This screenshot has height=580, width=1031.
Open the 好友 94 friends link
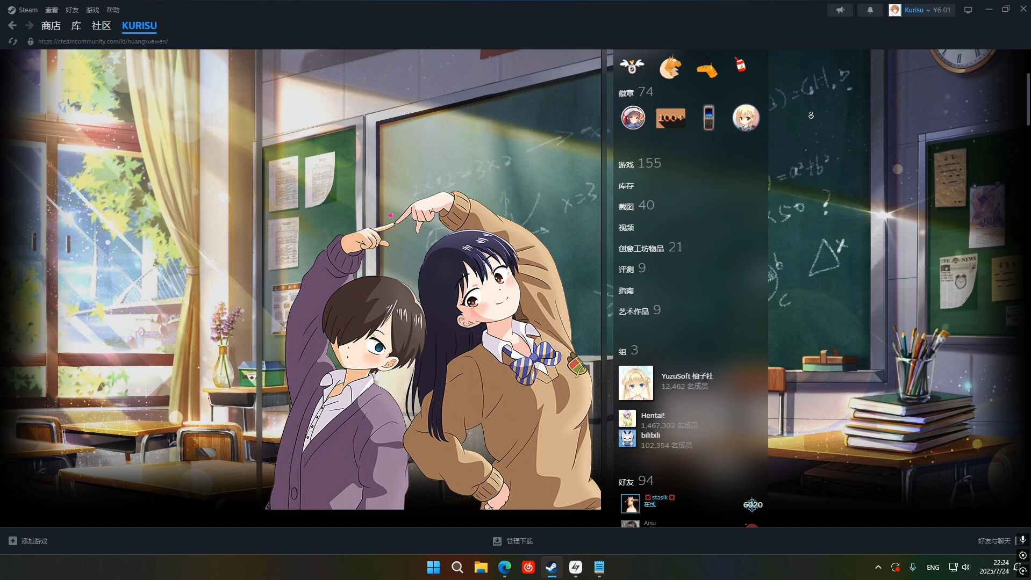[x=636, y=481]
